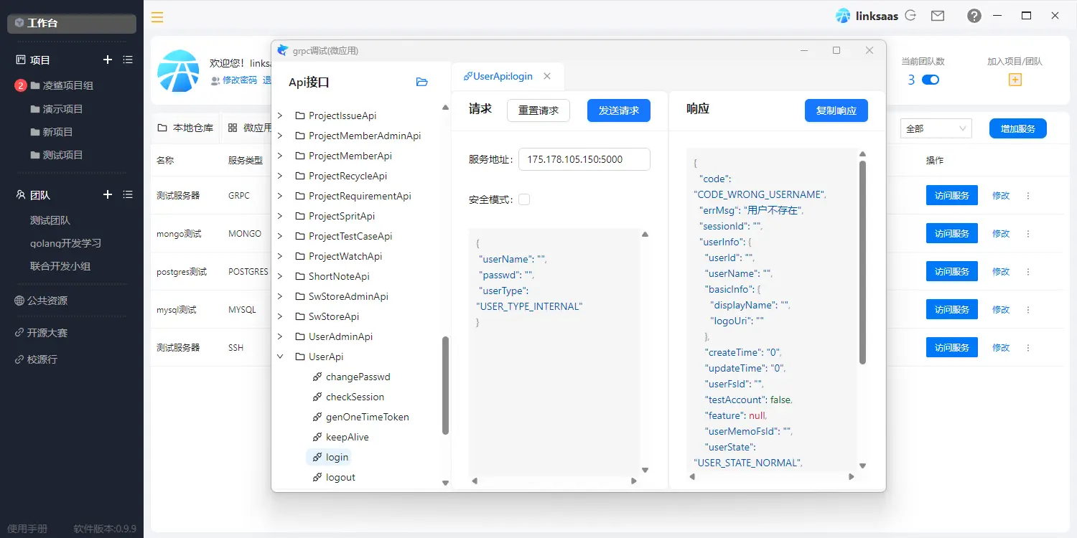This screenshot has height=538, width=1077.
Task: Open the 微应用 tab
Action: 250,128
